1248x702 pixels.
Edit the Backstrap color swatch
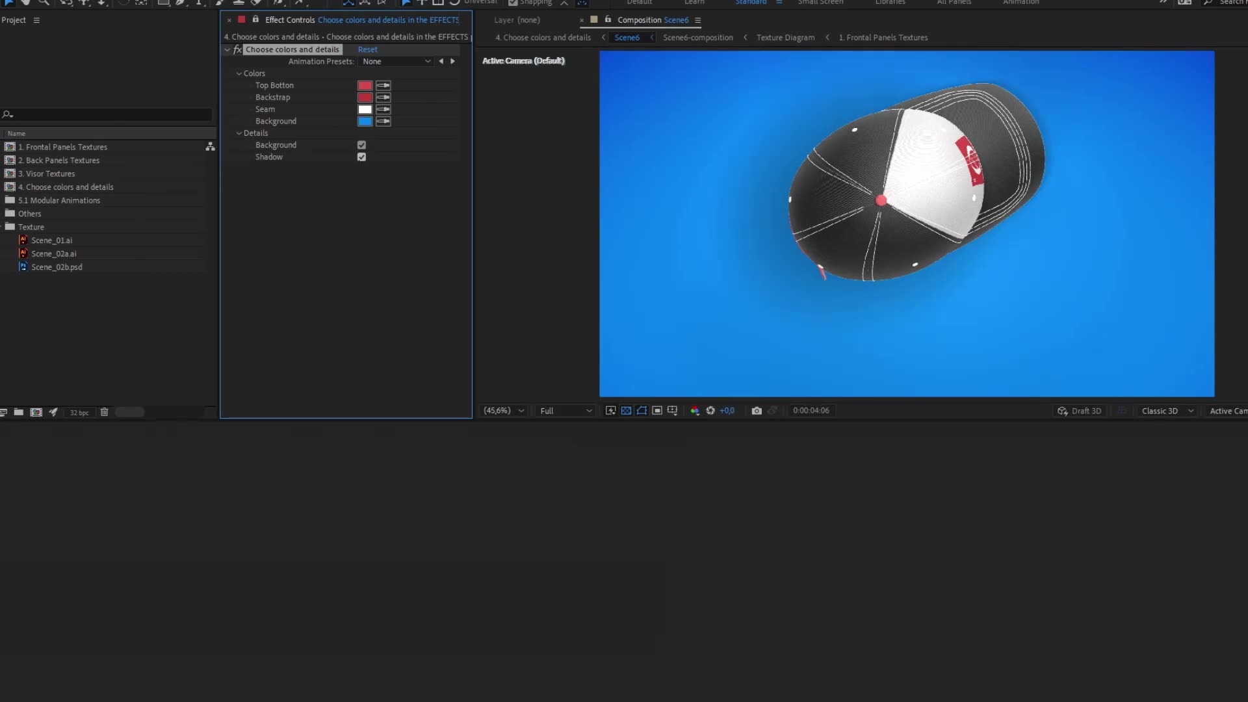(365, 97)
